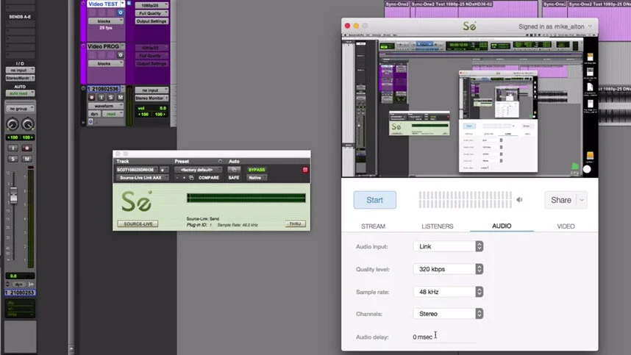The image size is (631, 355).
Task: Open mixer strip no input selector
Action: (20, 70)
